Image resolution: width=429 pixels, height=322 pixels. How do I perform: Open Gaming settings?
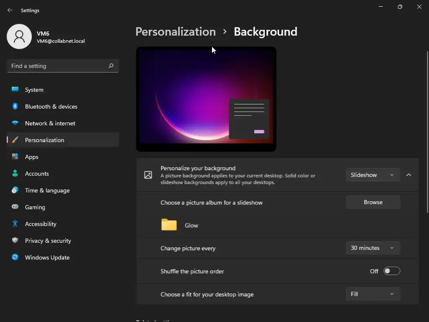point(63,207)
